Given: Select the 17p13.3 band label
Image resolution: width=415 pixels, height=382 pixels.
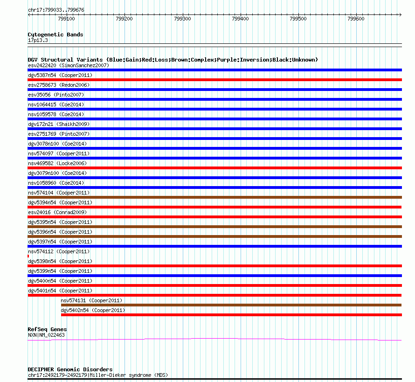Looking at the screenshot, I should click(38, 40).
